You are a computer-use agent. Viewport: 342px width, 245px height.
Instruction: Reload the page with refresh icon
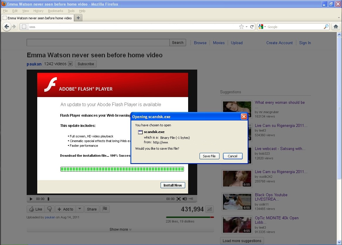click(252, 27)
